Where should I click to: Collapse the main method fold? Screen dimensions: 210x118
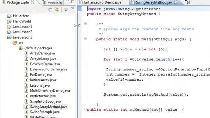tap(85, 39)
